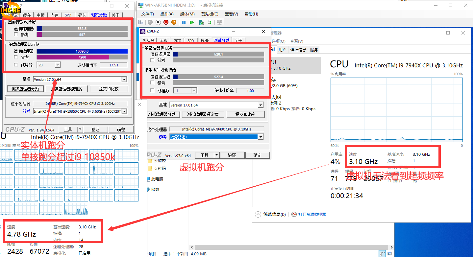Open 工具 dropdown arrow in CPU-Z 1.97.0

pyautogui.click(x=216, y=155)
